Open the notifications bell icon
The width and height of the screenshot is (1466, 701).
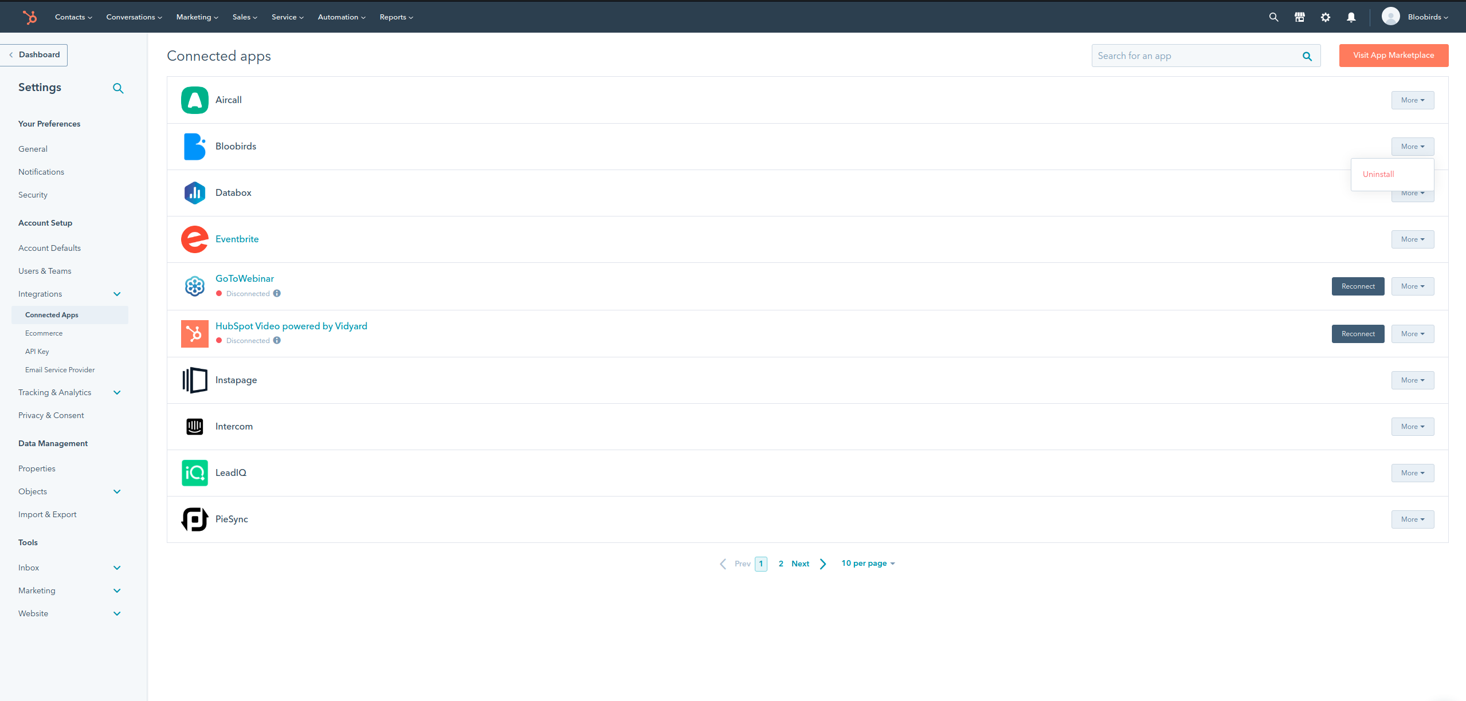pos(1351,17)
